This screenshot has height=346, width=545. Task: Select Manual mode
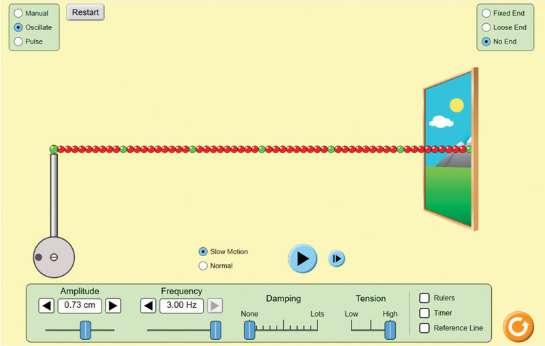(18, 13)
